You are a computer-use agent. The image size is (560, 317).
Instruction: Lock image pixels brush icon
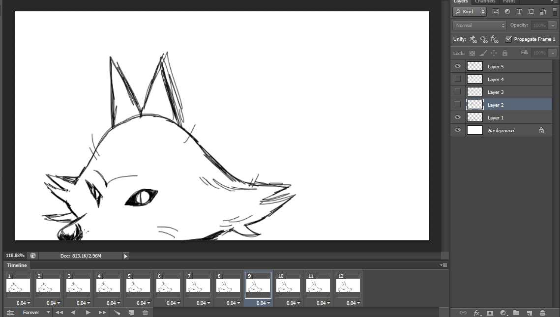[483, 53]
